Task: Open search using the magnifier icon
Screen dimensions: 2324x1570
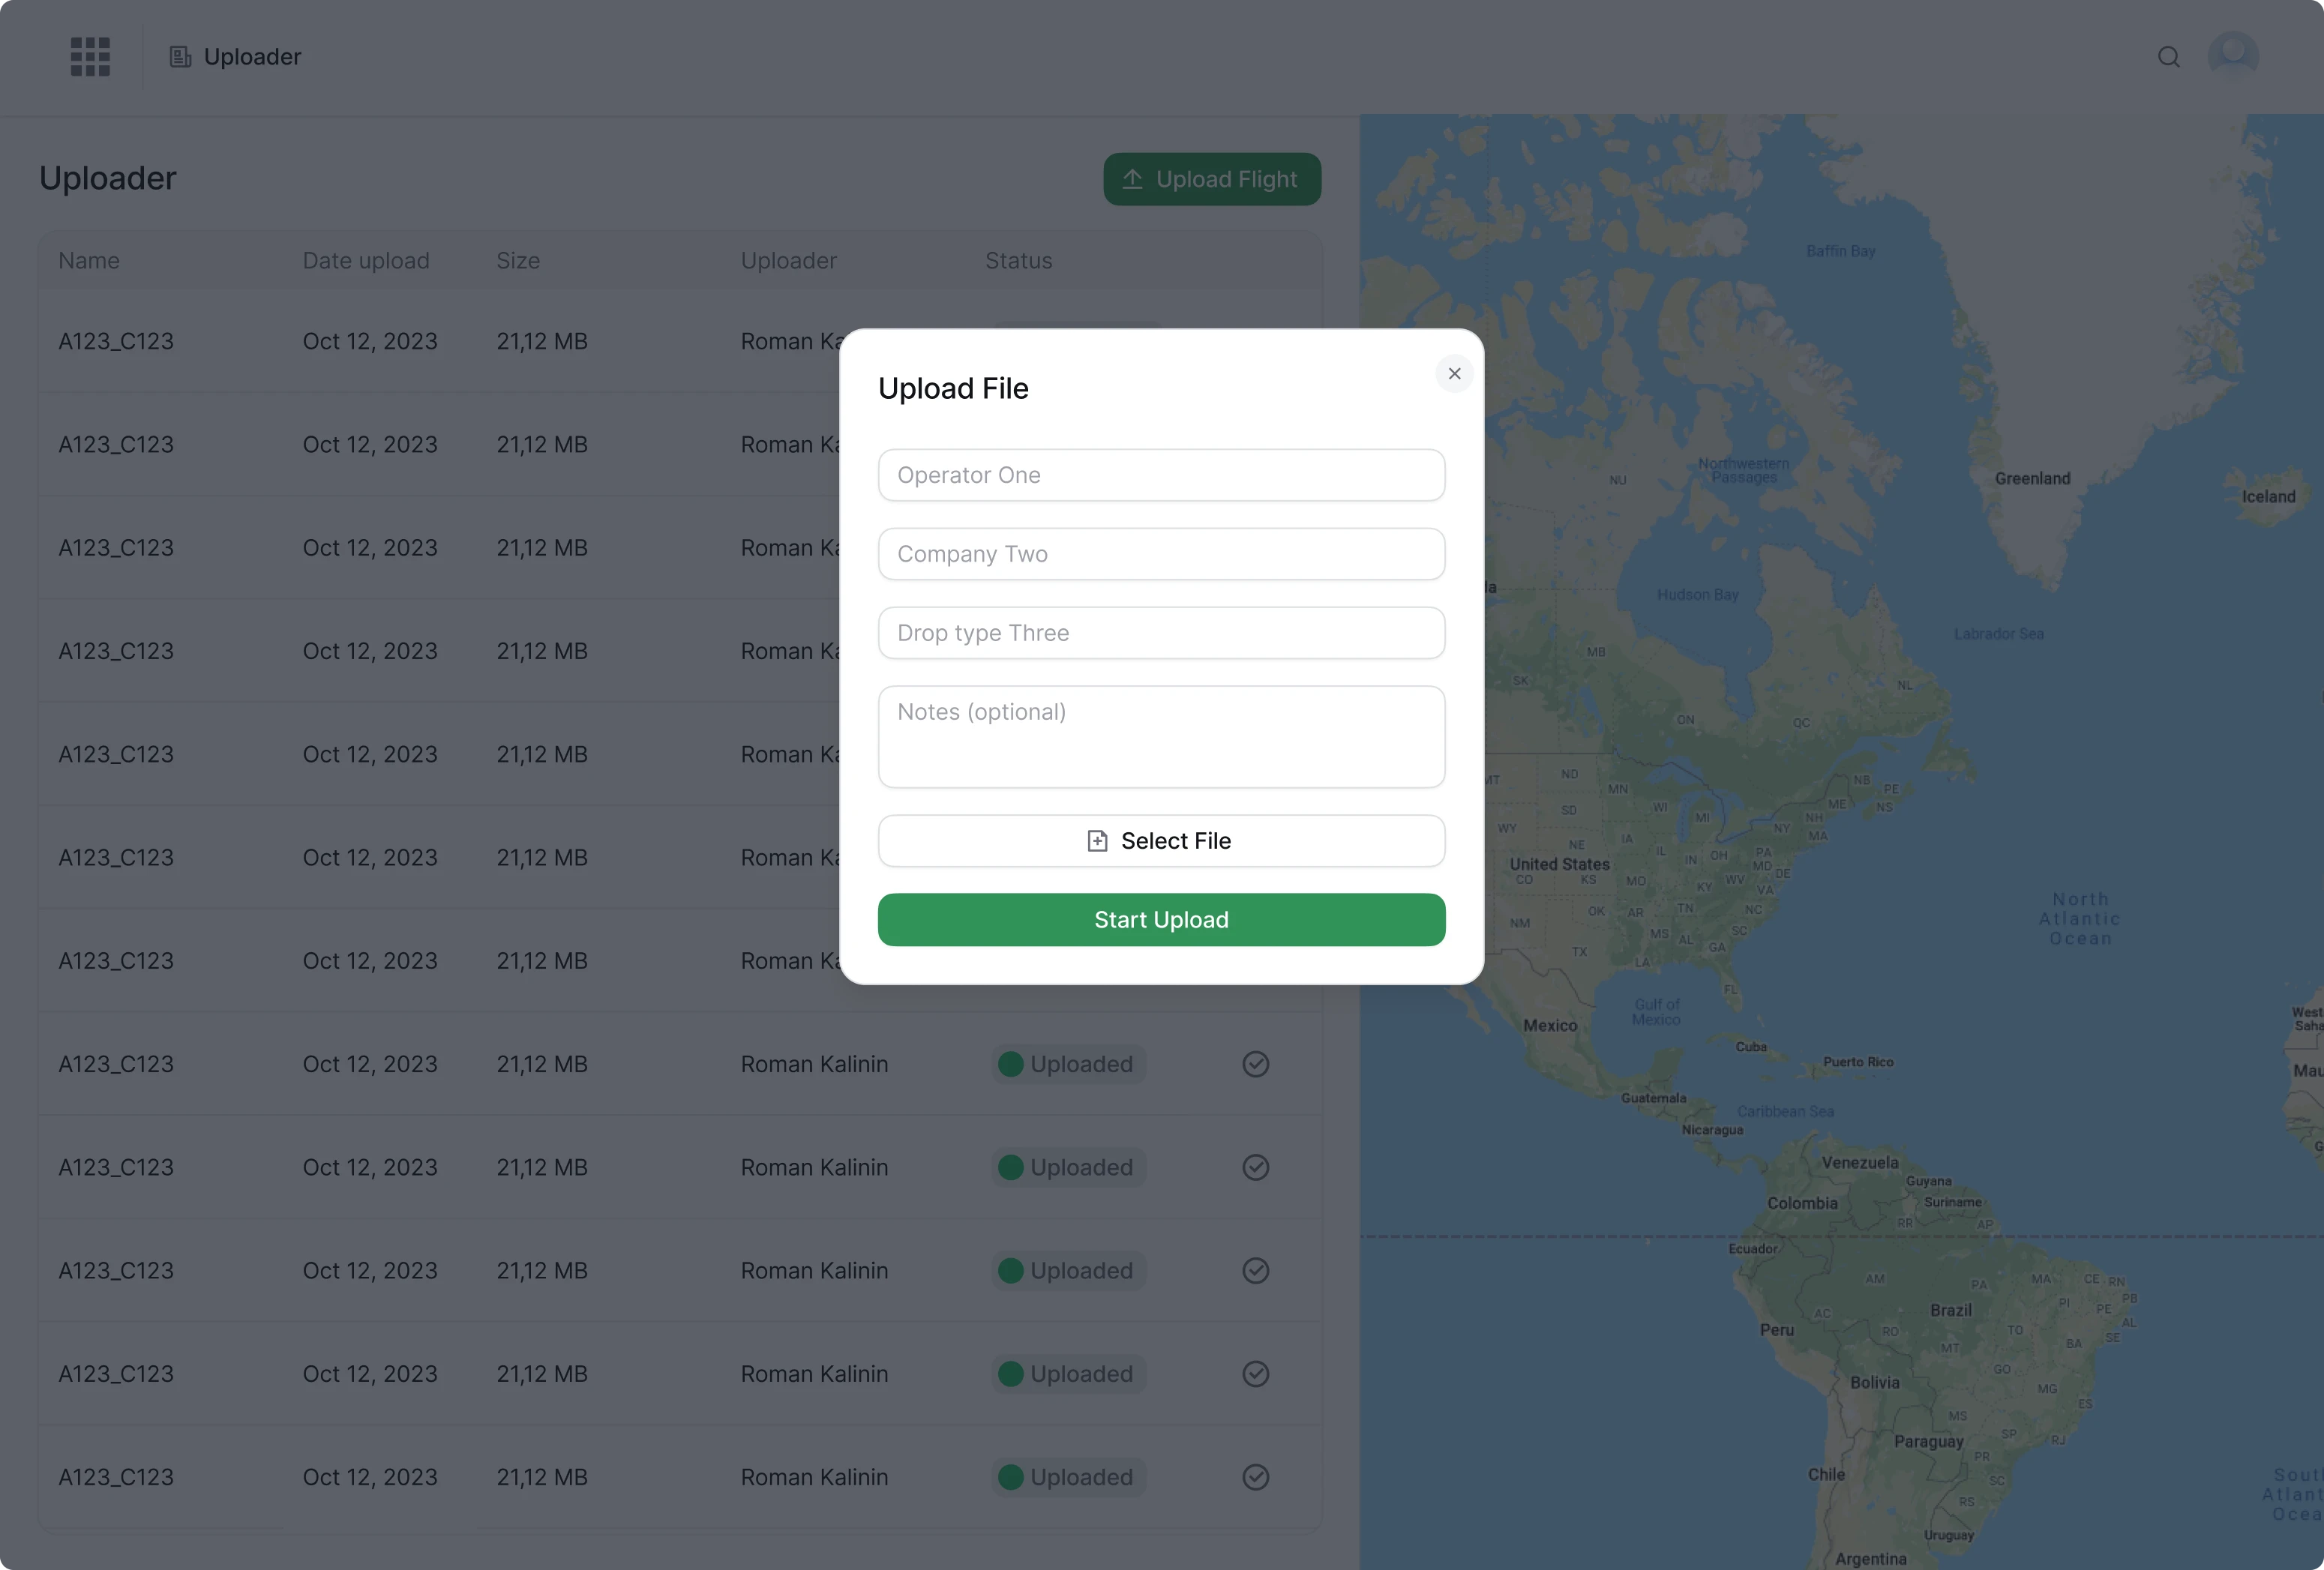Action: (x=2169, y=56)
